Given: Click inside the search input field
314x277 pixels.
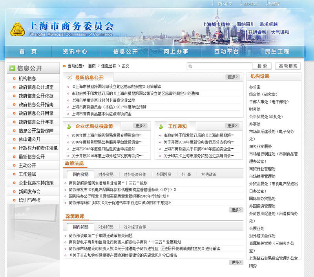Looking at the screenshot, I should [219, 66].
